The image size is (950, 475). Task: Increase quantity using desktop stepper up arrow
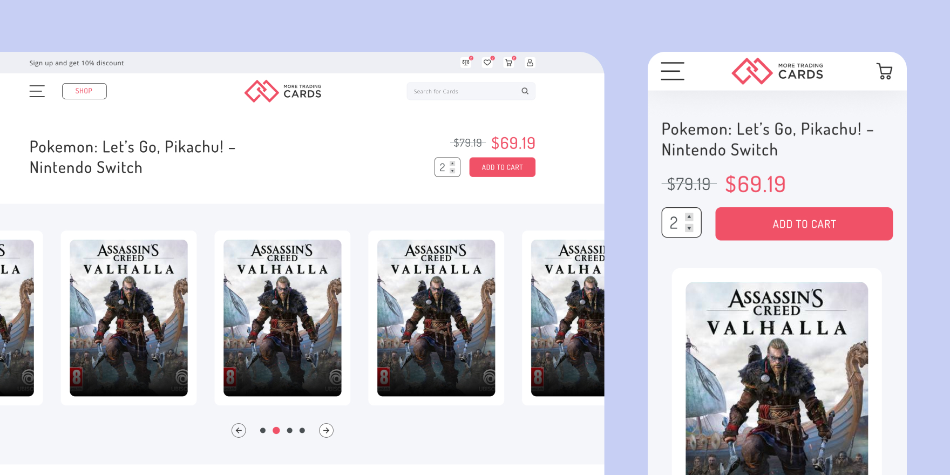tap(452, 164)
